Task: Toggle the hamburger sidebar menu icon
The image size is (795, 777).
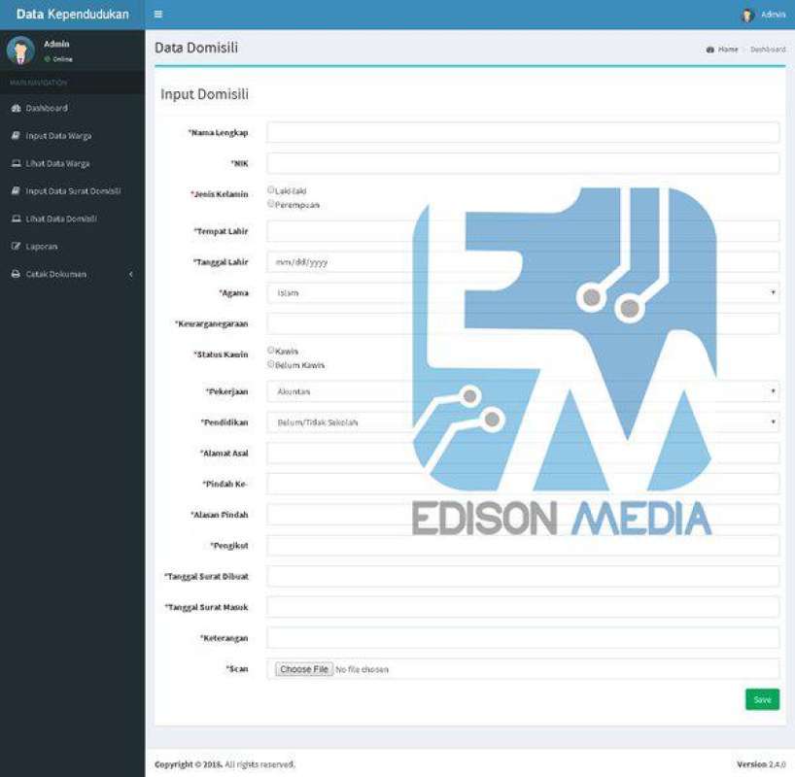Action: [158, 15]
